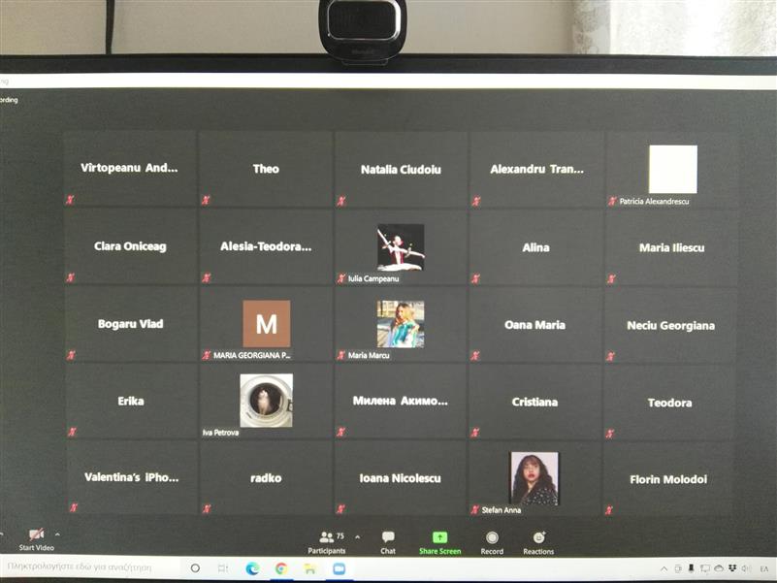Open File Explorer from the taskbar

pos(310,568)
